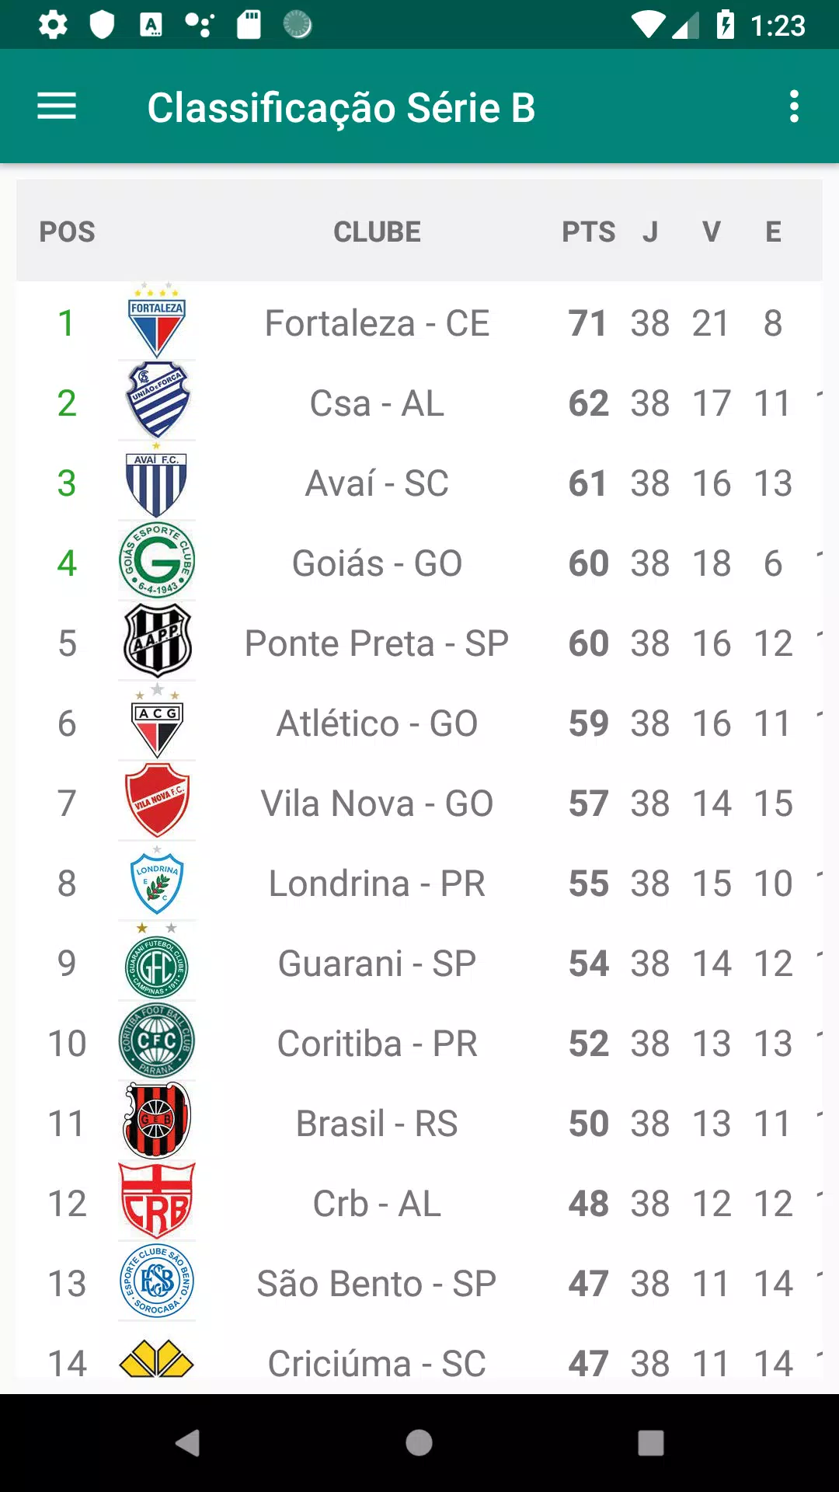Tap the Goiás green G crest
Screen dimensions: 839x1492
(157, 562)
